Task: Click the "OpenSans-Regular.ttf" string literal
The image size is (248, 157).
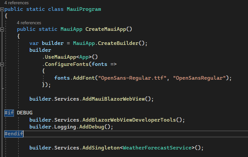Action: [132, 78]
